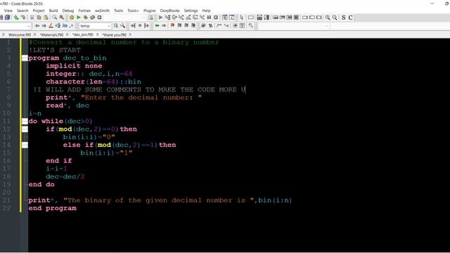Click the Next line debug icon

point(174,18)
